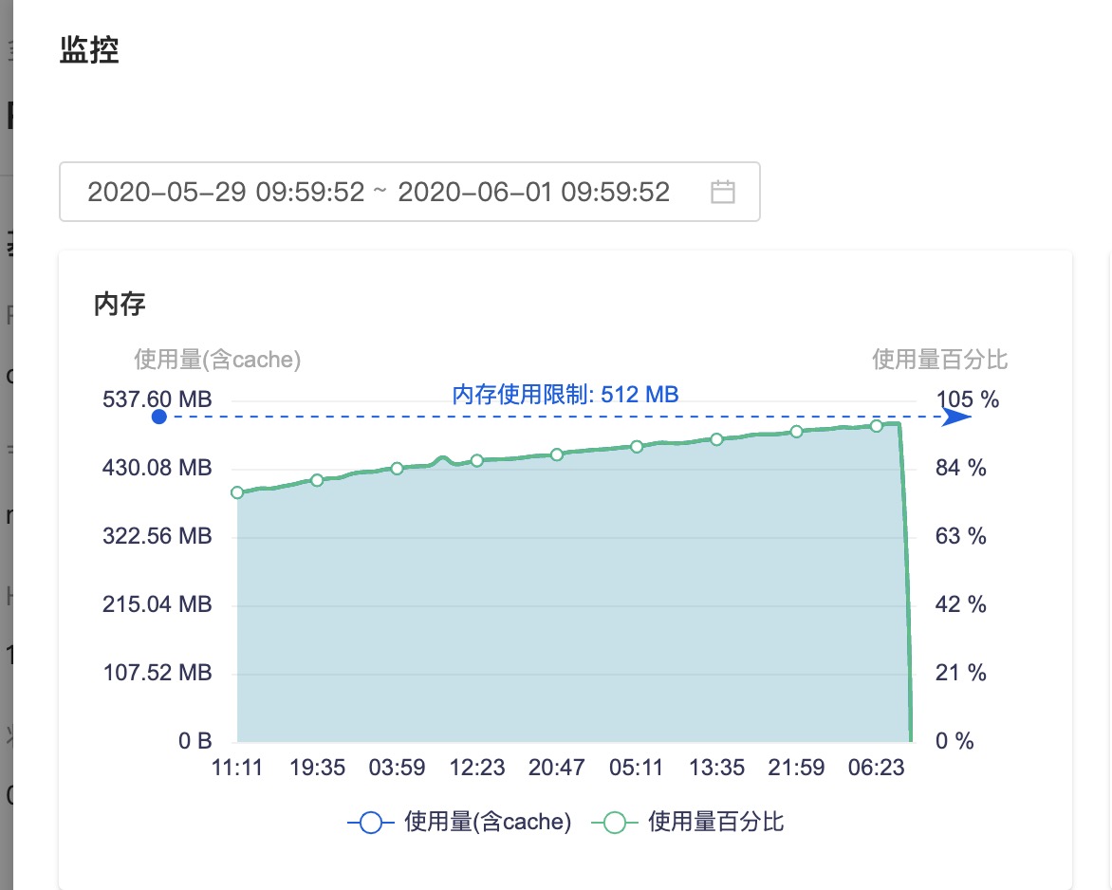1112x890 pixels.
Task: Select the data point at 05:11
Action: [x=637, y=446]
